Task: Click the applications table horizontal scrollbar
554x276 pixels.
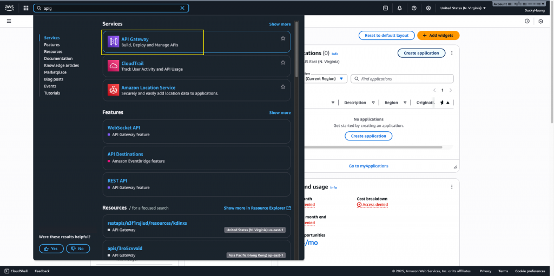Action: pos(373,147)
